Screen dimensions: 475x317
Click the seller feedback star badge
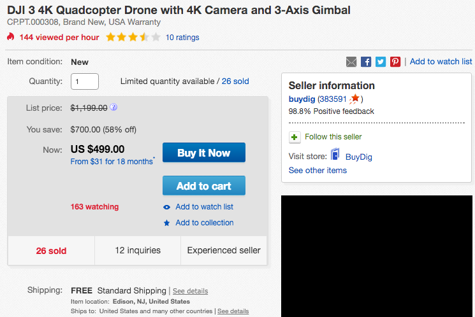point(354,99)
